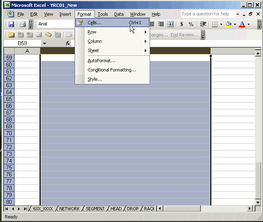Viewport: 263px width, 222px height.
Task: Open the File menu
Action: click(21, 14)
